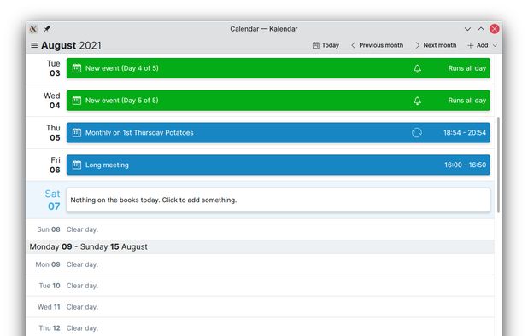Image resolution: width=528 pixels, height=336 pixels.
Task: Click calendar icon of Long meeting event
Action: 77,165
